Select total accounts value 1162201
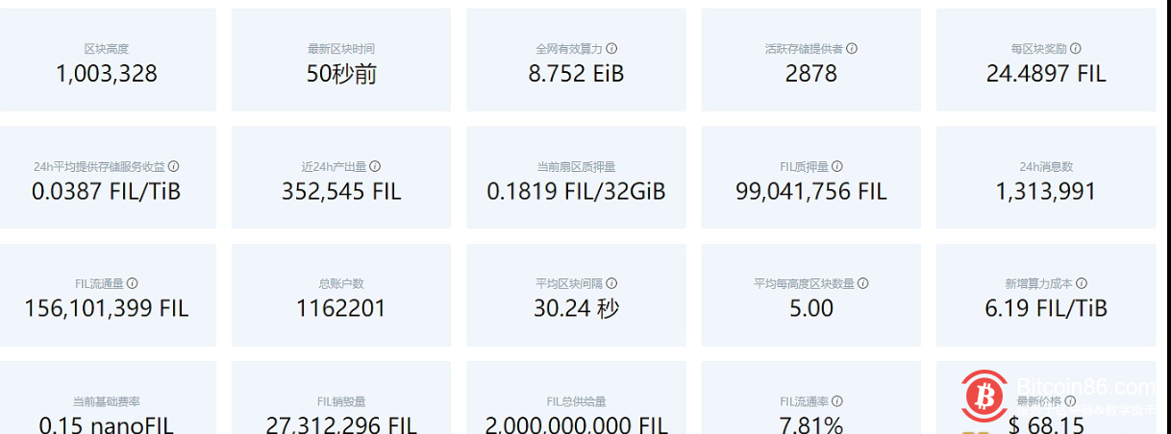Image resolution: width=1171 pixels, height=434 pixels. 341,308
